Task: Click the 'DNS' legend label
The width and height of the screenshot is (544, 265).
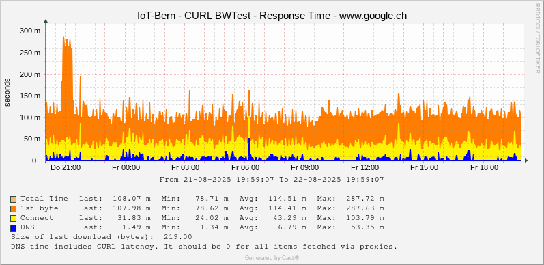Action: (27, 227)
